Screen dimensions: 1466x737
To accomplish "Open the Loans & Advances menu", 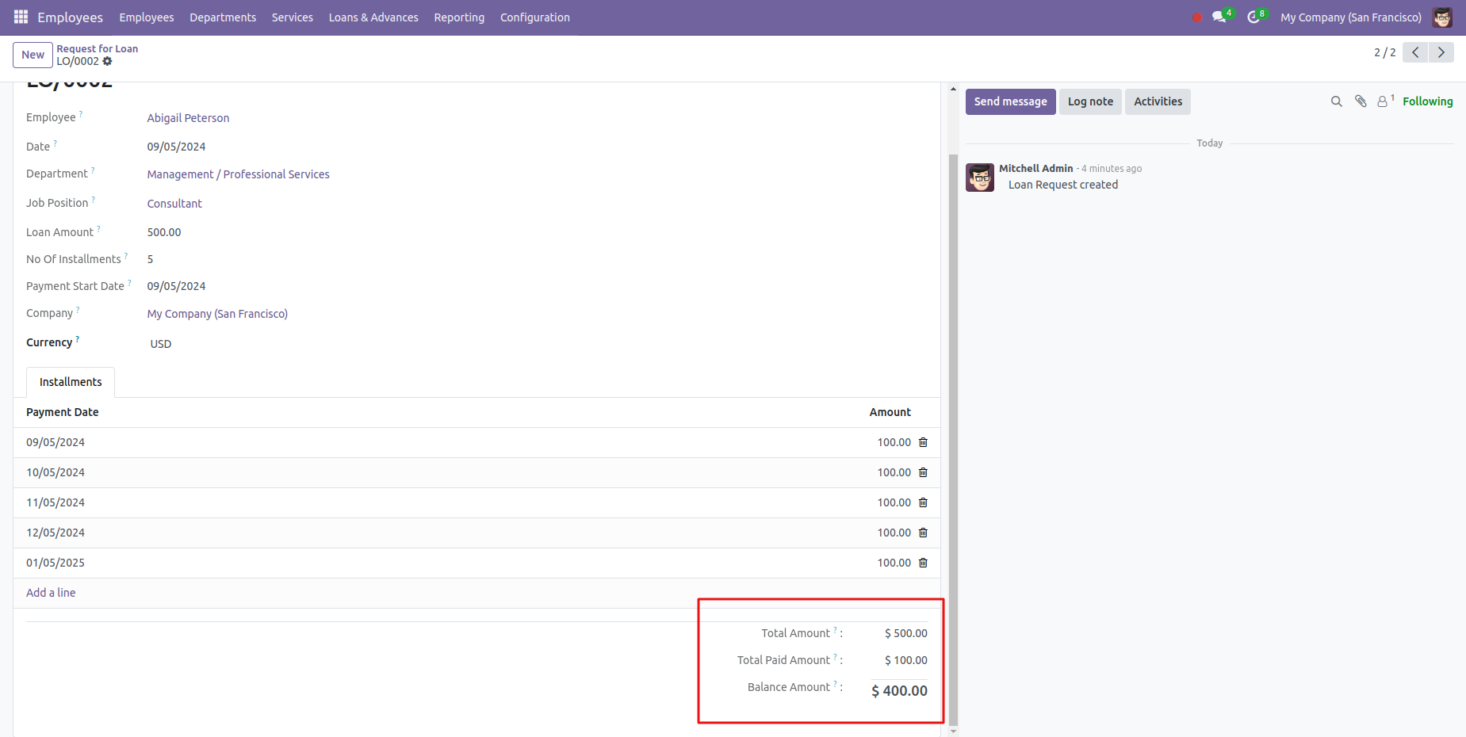I will point(373,17).
